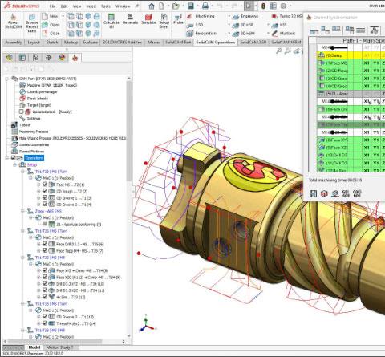Switch to the SolidCAM Part tab
The height and width of the screenshot is (357, 385).
[x=178, y=43]
